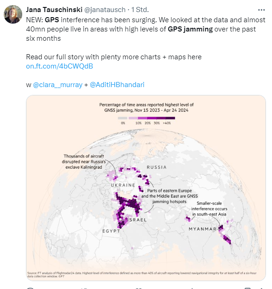
Task: Follow the on.ft.com/4bCWQdB story link
Action: pos(59,66)
